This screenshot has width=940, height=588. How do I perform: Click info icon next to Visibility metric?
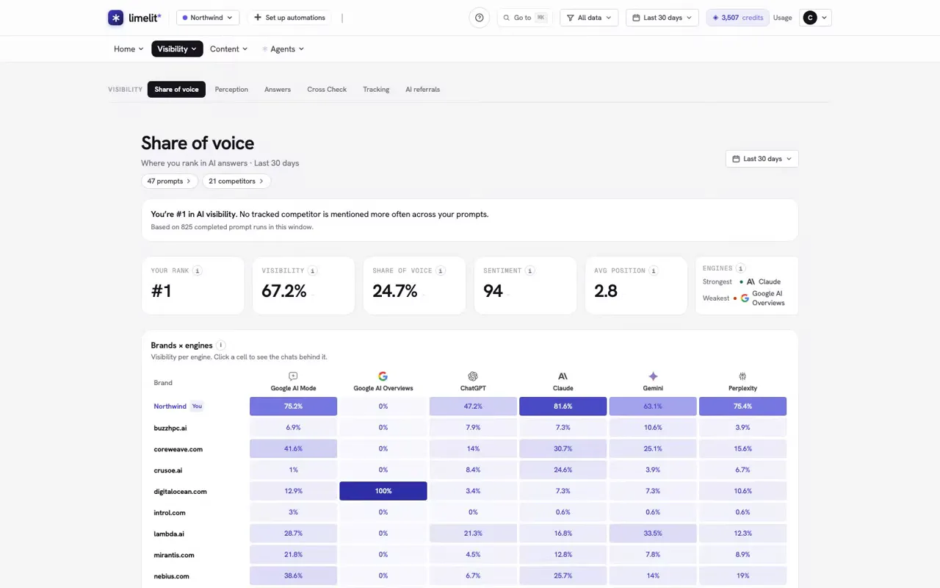click(313, 270)
